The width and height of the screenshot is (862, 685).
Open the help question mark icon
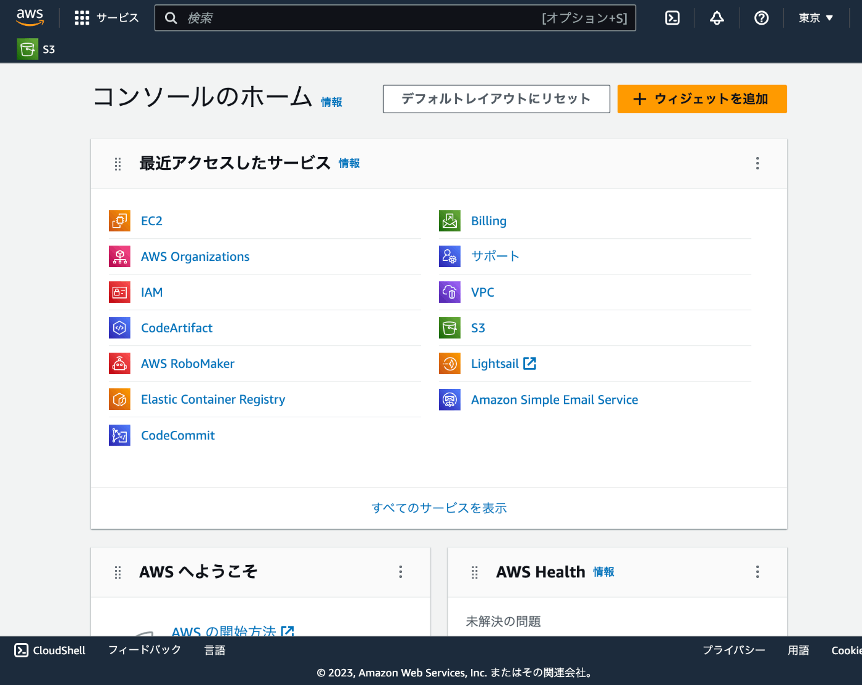click(x=762, y=18)
